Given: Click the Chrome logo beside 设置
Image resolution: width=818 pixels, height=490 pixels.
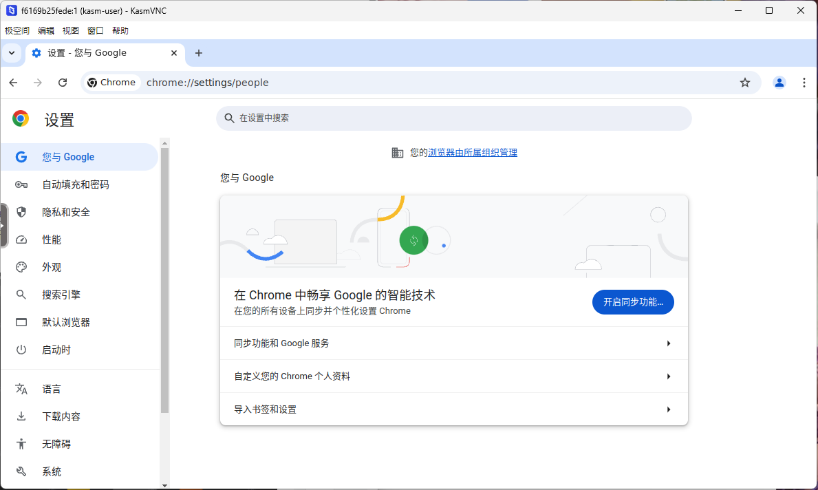Looking at the screenshot, I should tap(21, 118).
